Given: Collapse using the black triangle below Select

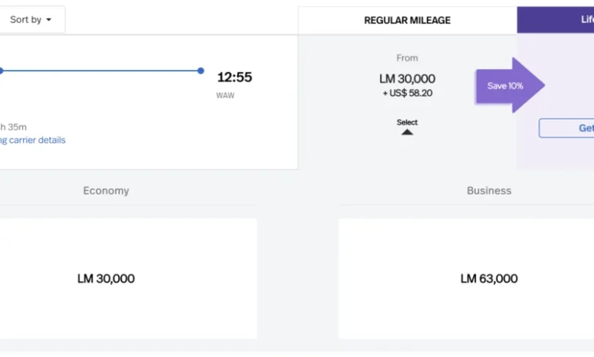Looking at the screenshot, I should 407,132.
